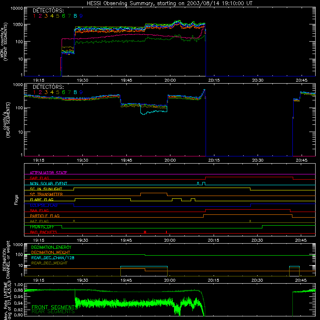
Task: Click detector number 3 in front segments legend
Action: click(46, 16)
